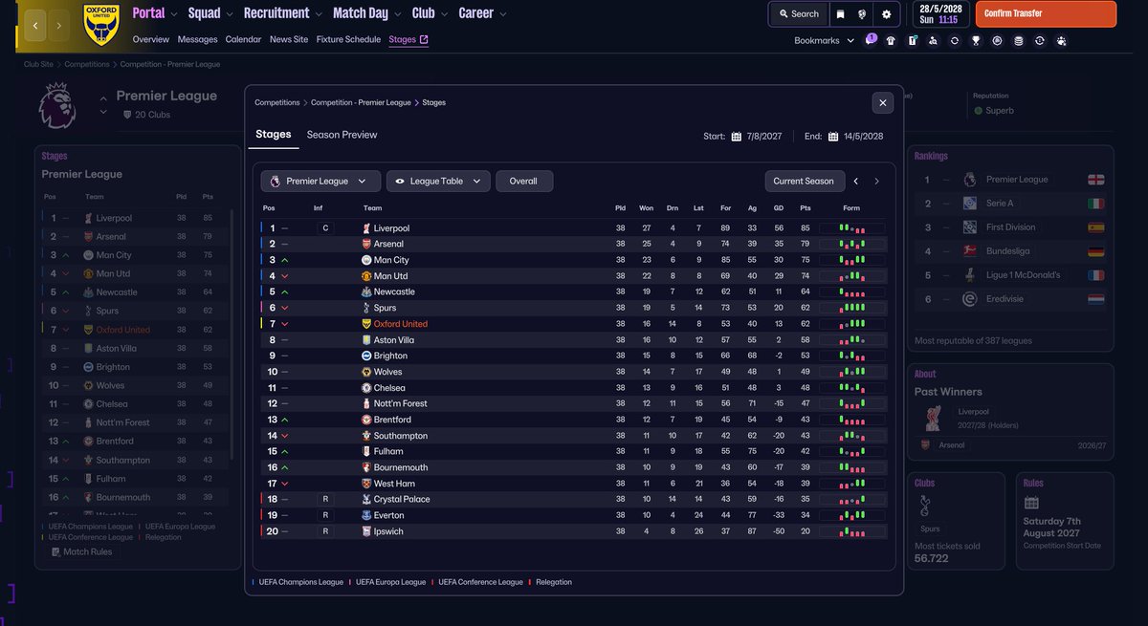Open the Fixture Schedule sub-tab
Viewport: 1148px width, 626px height.
coord(348,40)
